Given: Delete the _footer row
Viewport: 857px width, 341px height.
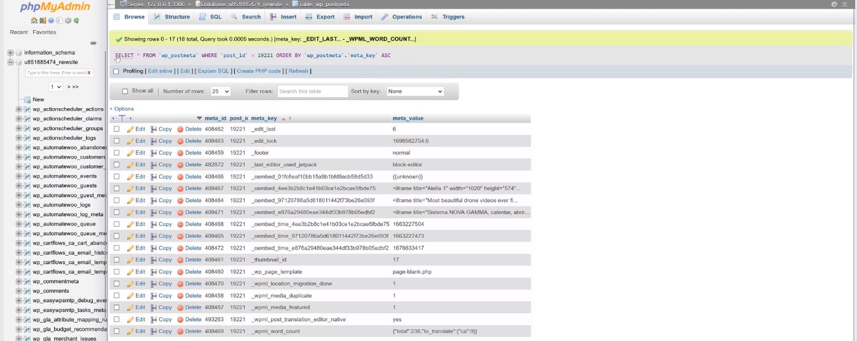Looking at the screenshot, I should 189,153.
